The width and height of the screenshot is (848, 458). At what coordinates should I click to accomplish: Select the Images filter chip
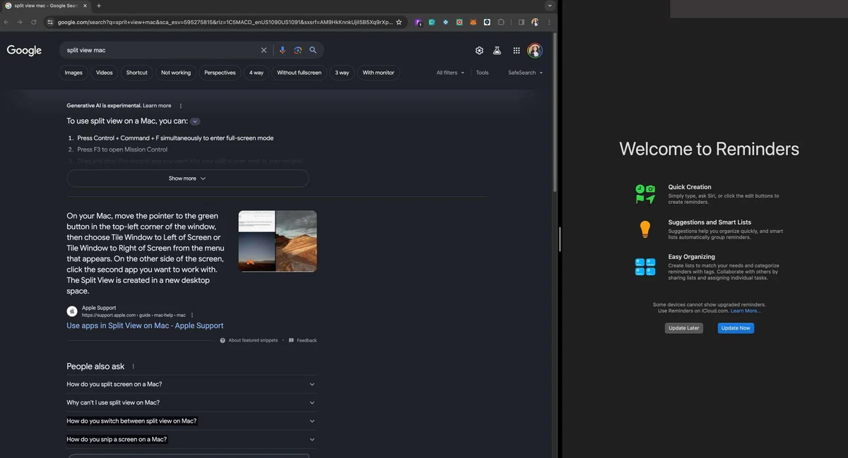tap(73, 73)
